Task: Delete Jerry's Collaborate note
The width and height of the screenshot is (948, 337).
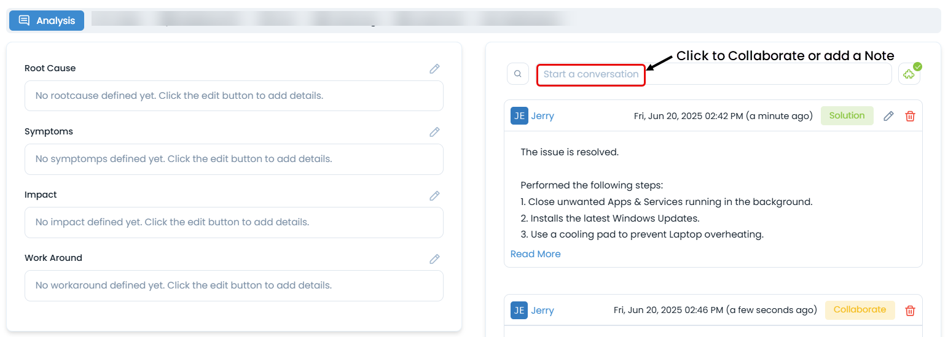Action: click(x=910, y=311)
